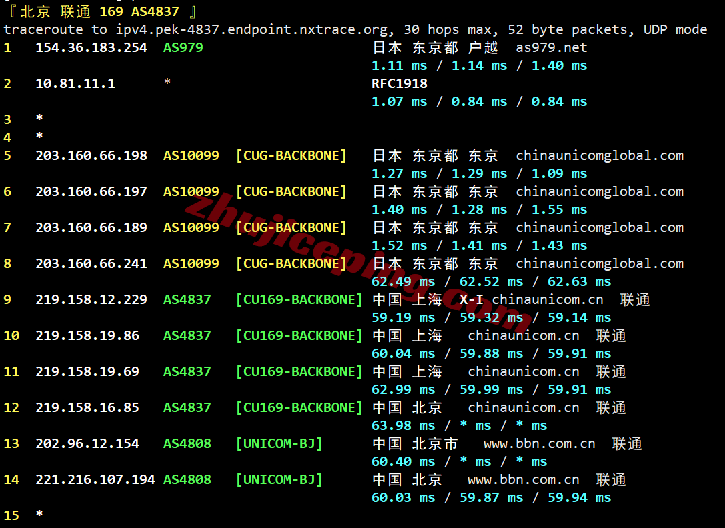Click the [CUG-BACKBONE] tag on hop 5
The width and height of the screenshot is (725, 528).
(291, 155)
